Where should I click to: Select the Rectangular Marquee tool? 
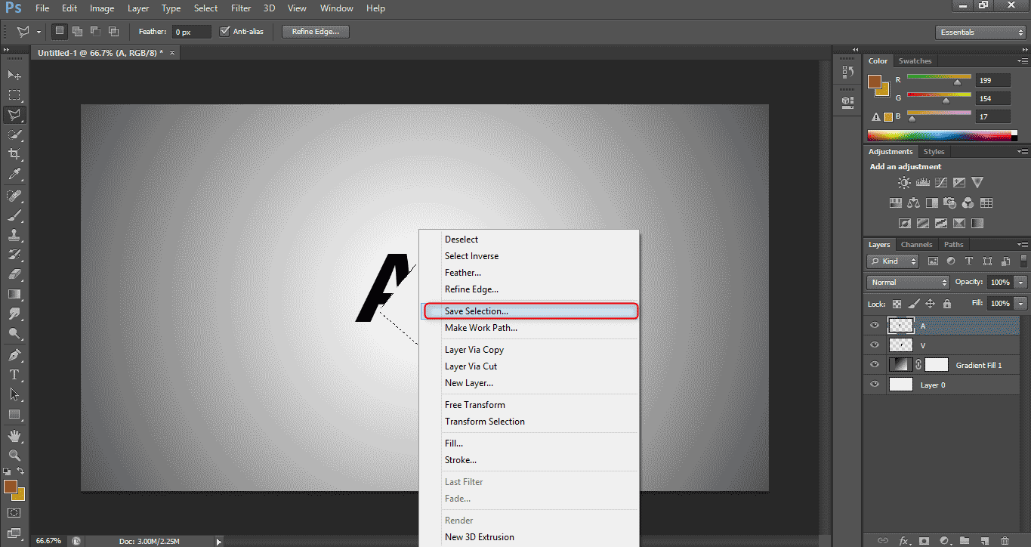pyautogui.click(x=14, y=95)
